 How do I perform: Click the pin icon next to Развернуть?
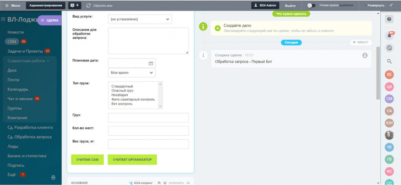[x=391, y=5]
